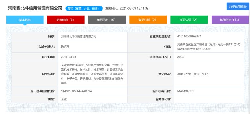Screen dimensions: 250x114
Task: Open the 基本信息 tab
Action: [x=25, y=20]
